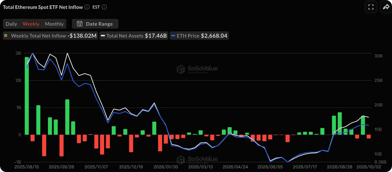Image resolution: width=392 pixels, height=172 pixels.
Task: Click the EST timezone label
Action: tap(96, 7)
